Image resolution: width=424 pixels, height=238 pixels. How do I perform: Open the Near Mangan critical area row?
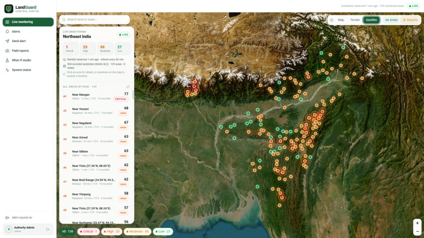point(96,97)
